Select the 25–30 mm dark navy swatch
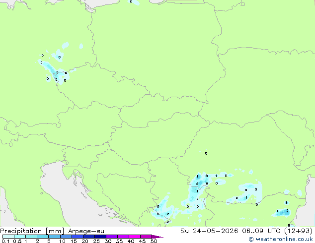The height and width of the screenshot is (243, 315). coord(100,237)
